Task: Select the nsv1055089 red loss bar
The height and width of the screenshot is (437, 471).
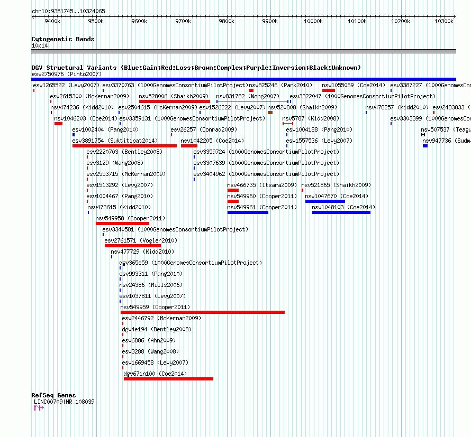Action: pyautogui.click(x=329, y=90)
